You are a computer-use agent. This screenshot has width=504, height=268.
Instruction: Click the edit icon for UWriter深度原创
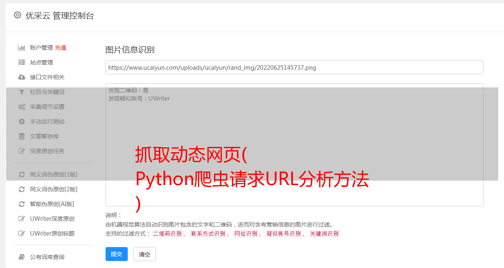point(22,219)
